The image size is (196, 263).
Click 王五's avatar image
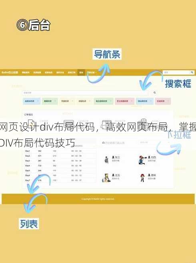(106, 178)
